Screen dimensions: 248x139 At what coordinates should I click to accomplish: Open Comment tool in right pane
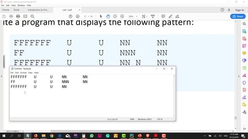tap(244, 53)
